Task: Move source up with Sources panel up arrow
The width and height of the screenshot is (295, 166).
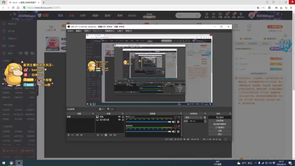Action: (111, 135)
